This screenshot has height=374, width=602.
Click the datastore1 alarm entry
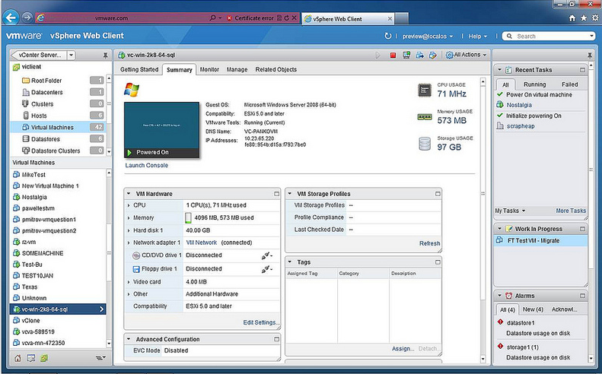(x=521, y=323)
